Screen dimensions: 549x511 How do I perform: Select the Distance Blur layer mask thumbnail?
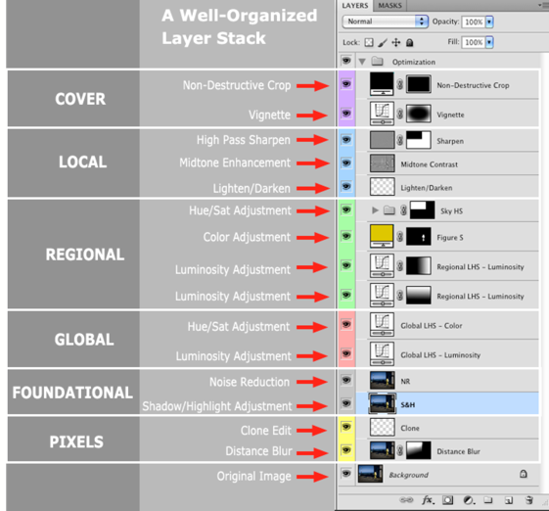tap(419, 450)
